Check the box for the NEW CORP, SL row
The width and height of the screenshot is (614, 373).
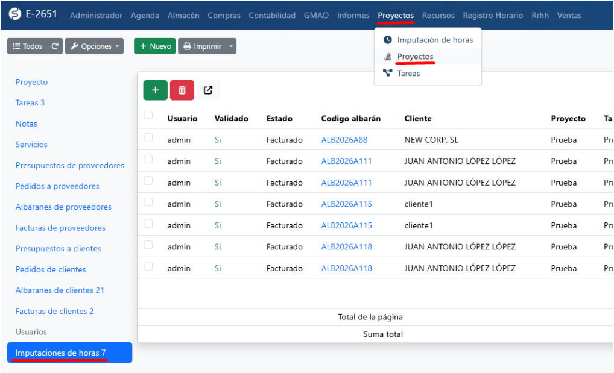148,138
